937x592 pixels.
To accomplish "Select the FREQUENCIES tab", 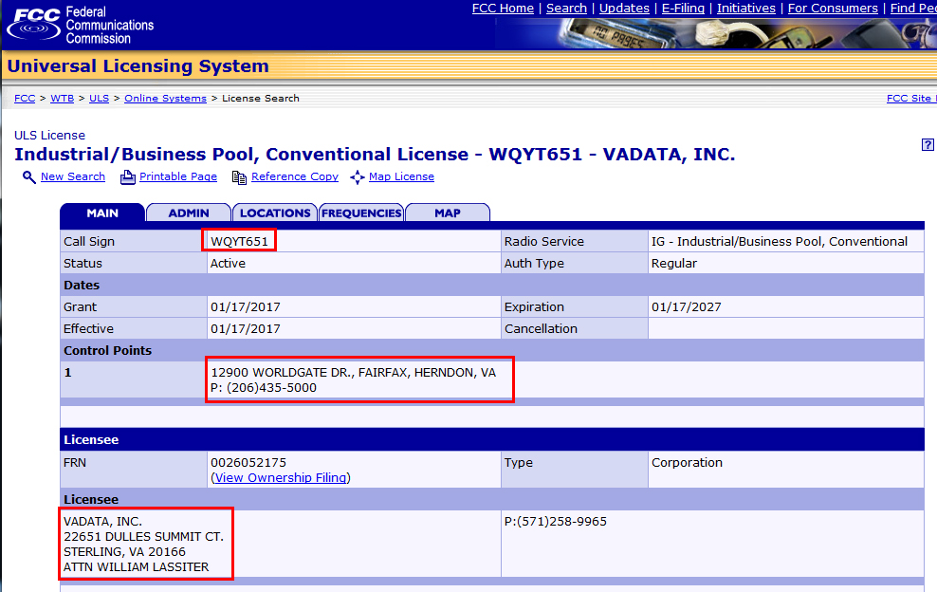I will point(361,213).
